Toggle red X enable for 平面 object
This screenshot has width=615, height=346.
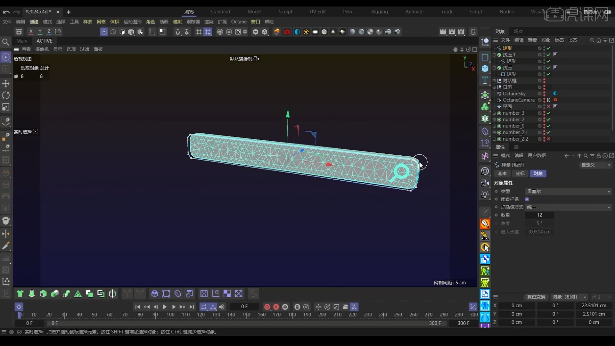pos(549,107)
